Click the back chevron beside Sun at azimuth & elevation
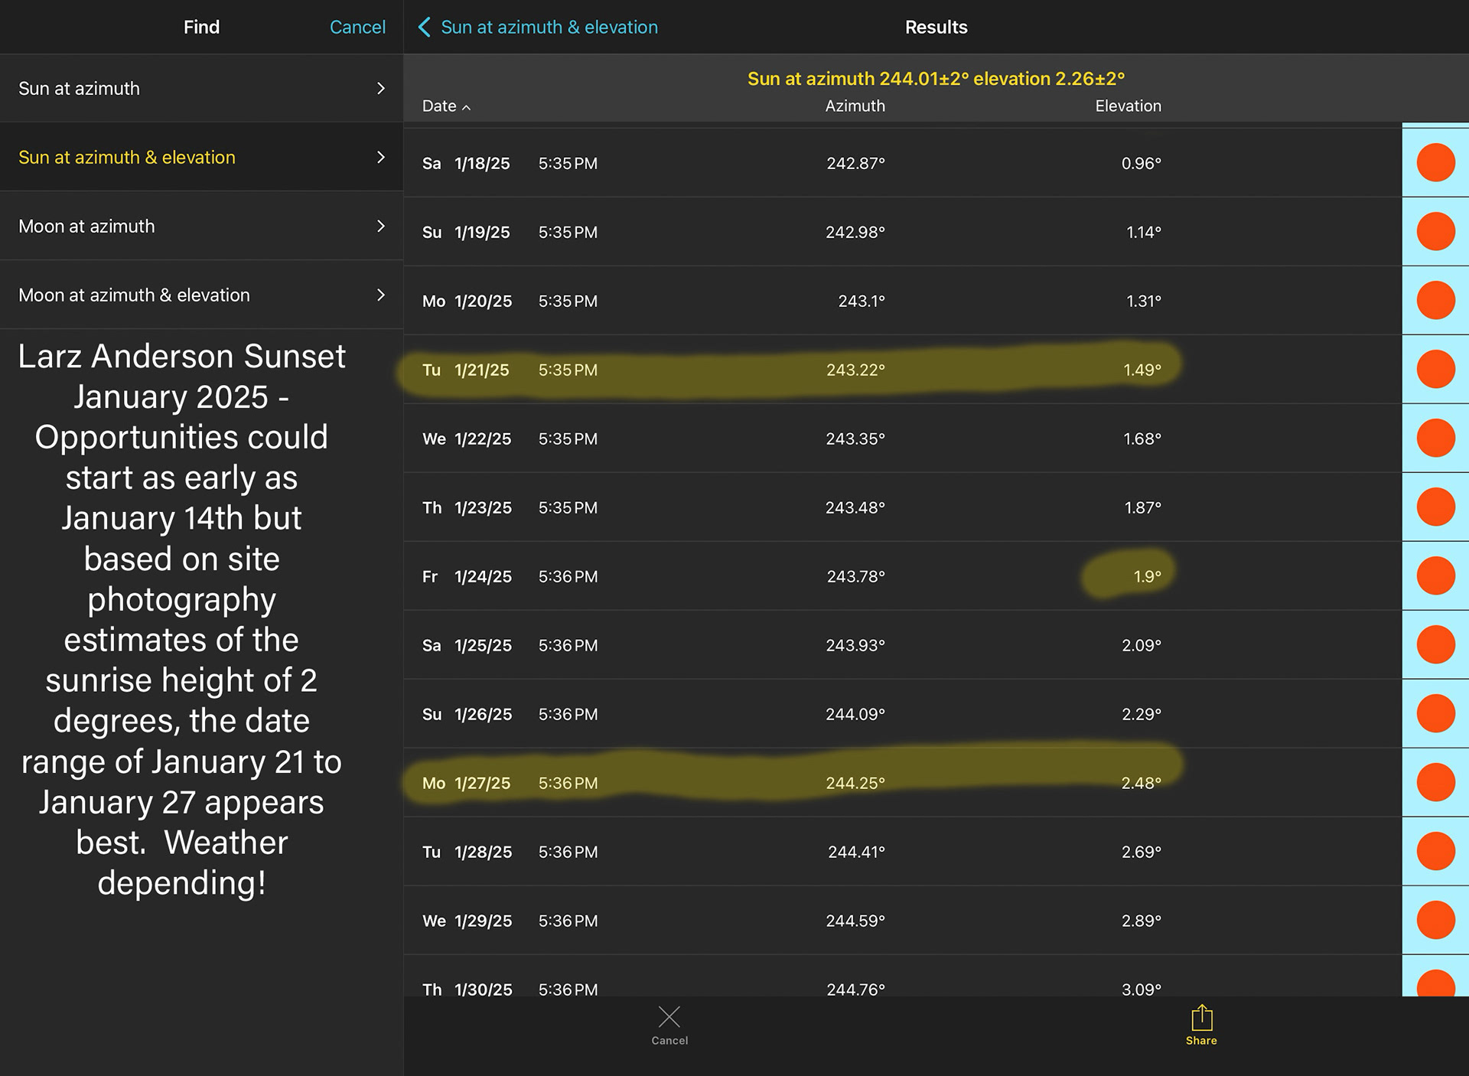This screenshot has height=1076, width=1469. [x=425, y=28]
